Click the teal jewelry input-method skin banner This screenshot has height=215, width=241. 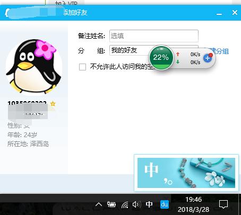pyautogui.click(x=186, y=173)
